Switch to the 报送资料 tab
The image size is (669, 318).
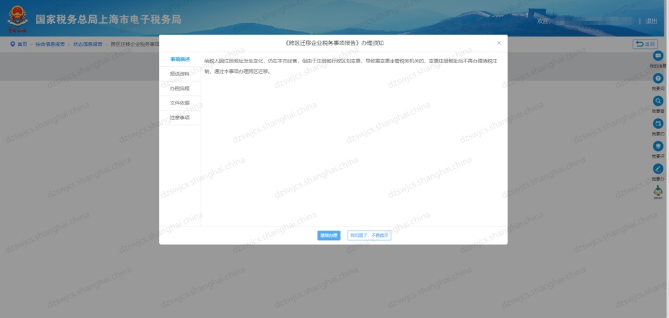tap(180, 74)
